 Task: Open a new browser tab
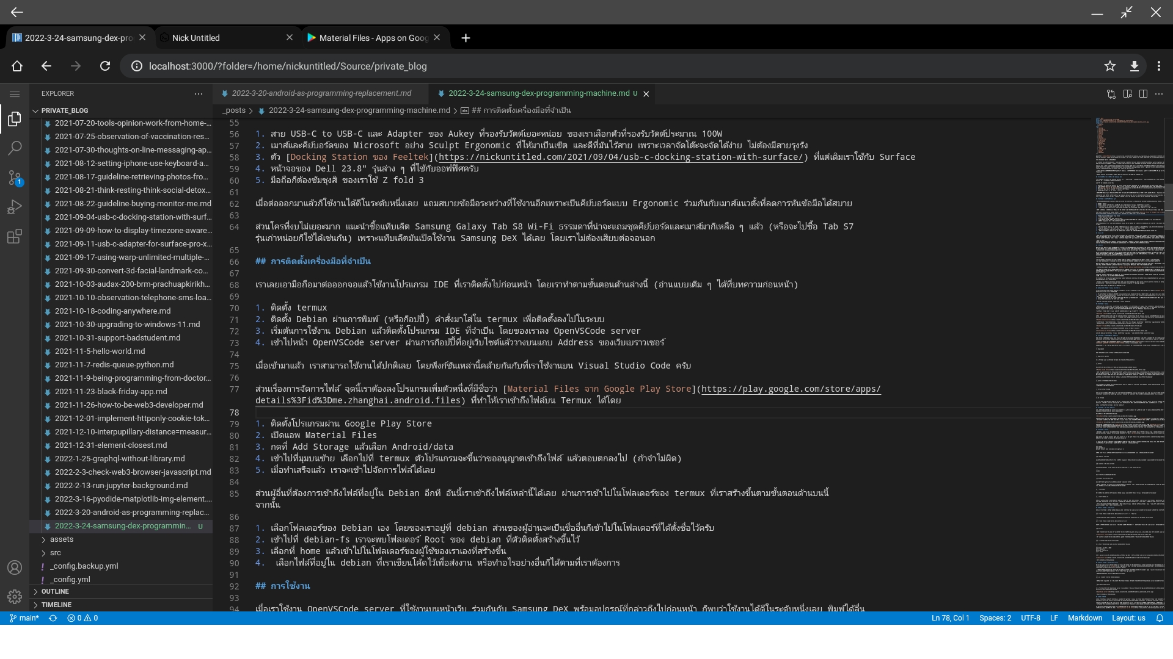(x=466, y=38)
